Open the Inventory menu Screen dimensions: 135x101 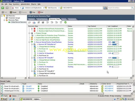click(16, 4)
